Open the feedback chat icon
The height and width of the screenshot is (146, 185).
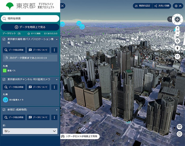point(179,127)
